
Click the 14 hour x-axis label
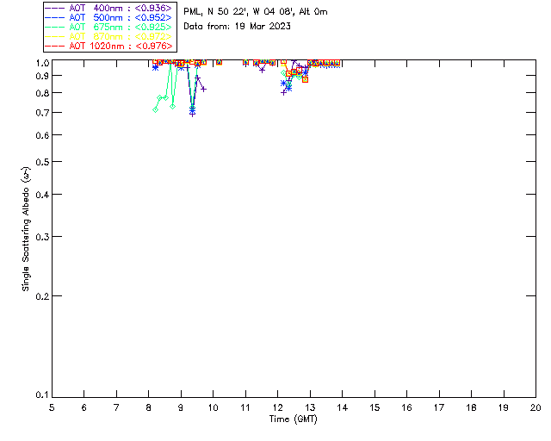tap(343, 408)
